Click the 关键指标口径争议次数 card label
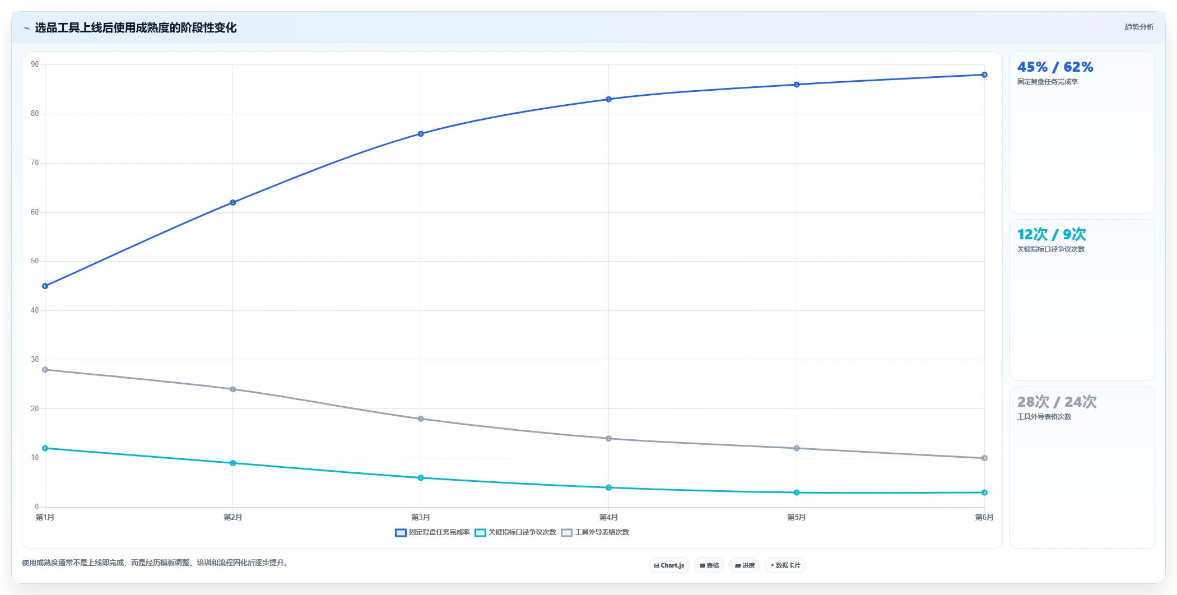 (x=1051, y=249)
